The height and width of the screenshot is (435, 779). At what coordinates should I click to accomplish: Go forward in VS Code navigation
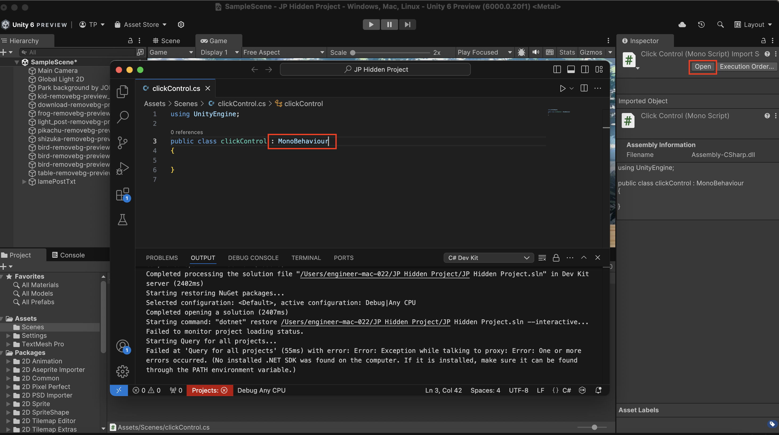pos(268,70)
